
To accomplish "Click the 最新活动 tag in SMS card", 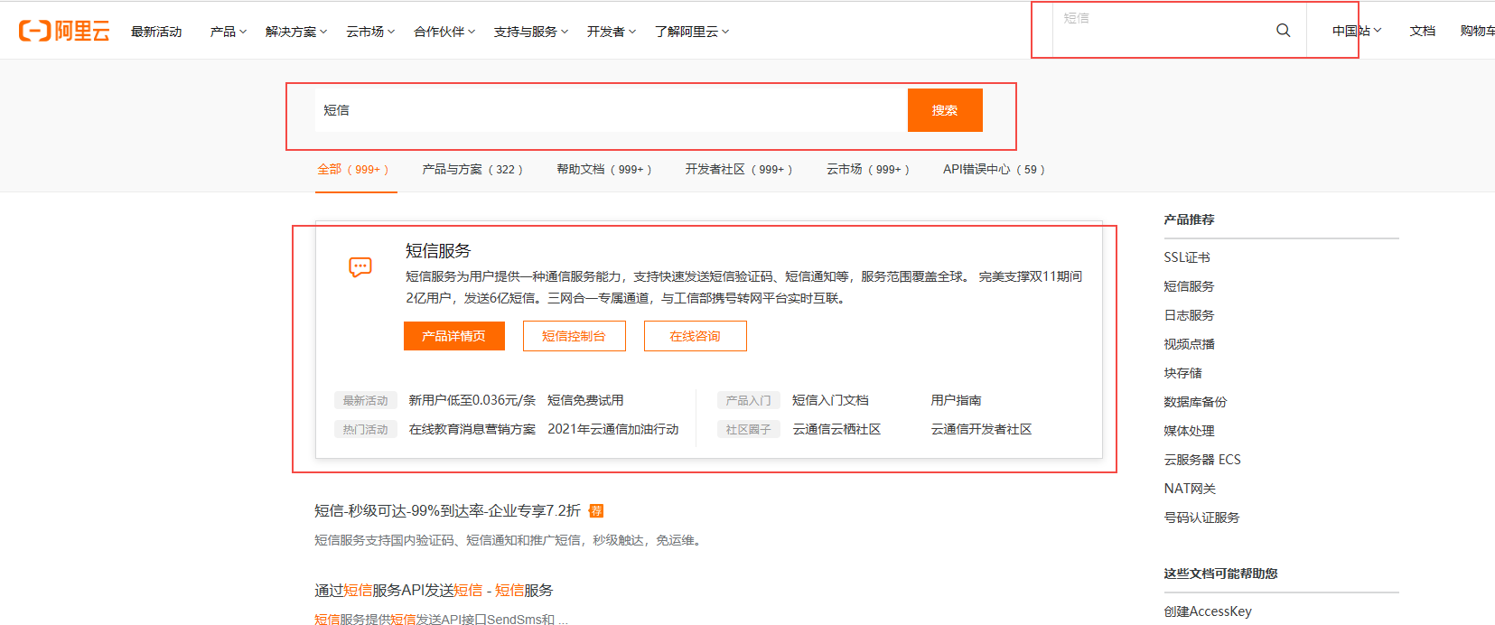I will pyautogui.click(x=365, y=400).
